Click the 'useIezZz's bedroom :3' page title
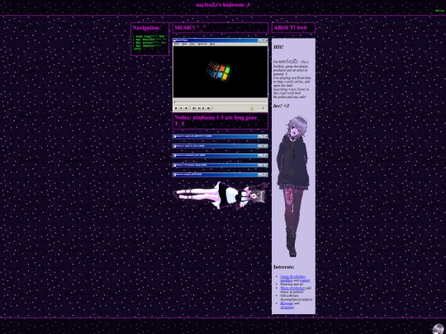446x334 pixels. point(223,5)
